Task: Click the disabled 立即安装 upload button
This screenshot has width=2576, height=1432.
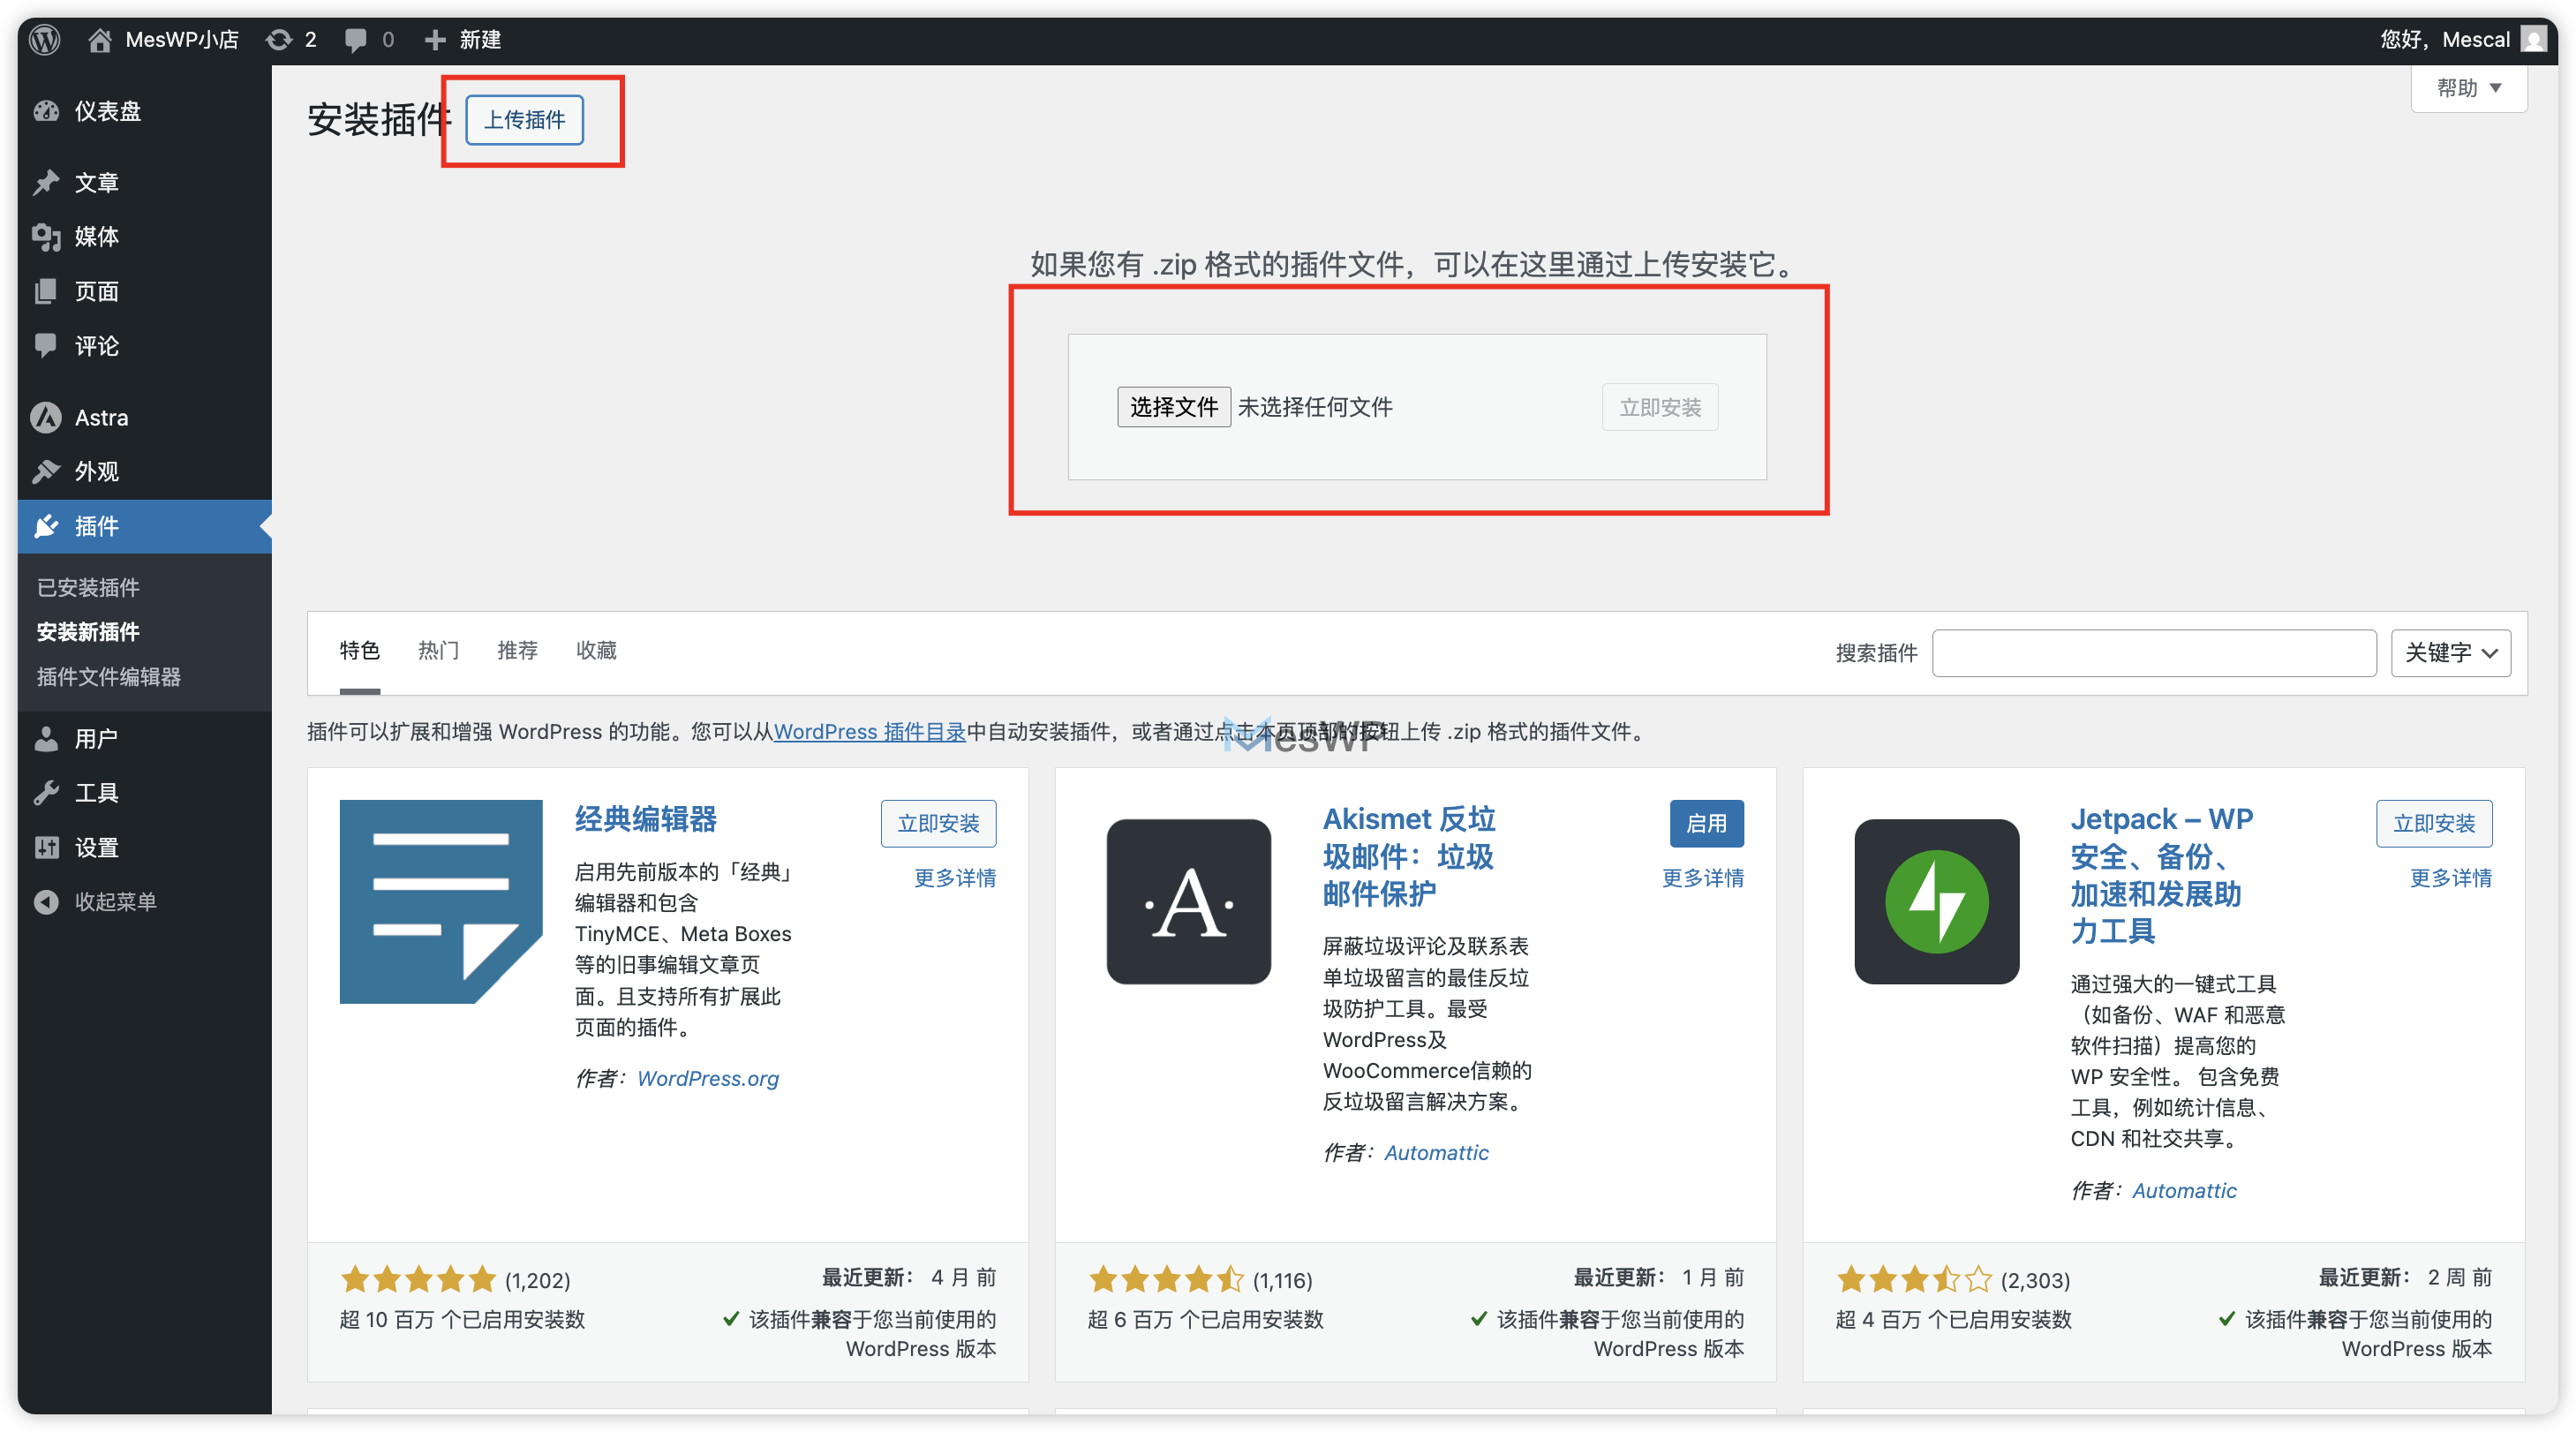Action: (x=1660, y=408)
